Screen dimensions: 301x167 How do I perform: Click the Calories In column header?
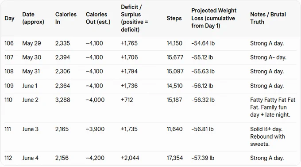[x=66, y=18]
